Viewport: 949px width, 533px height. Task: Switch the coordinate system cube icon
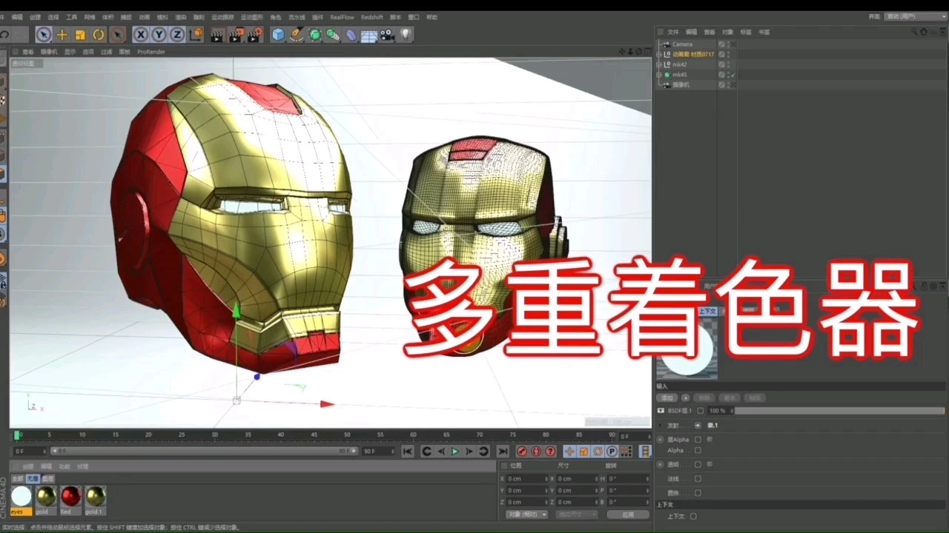point(196,35)
